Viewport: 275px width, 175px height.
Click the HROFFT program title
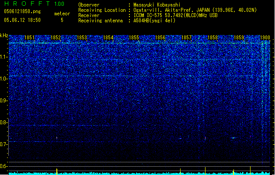coord(27,3)
